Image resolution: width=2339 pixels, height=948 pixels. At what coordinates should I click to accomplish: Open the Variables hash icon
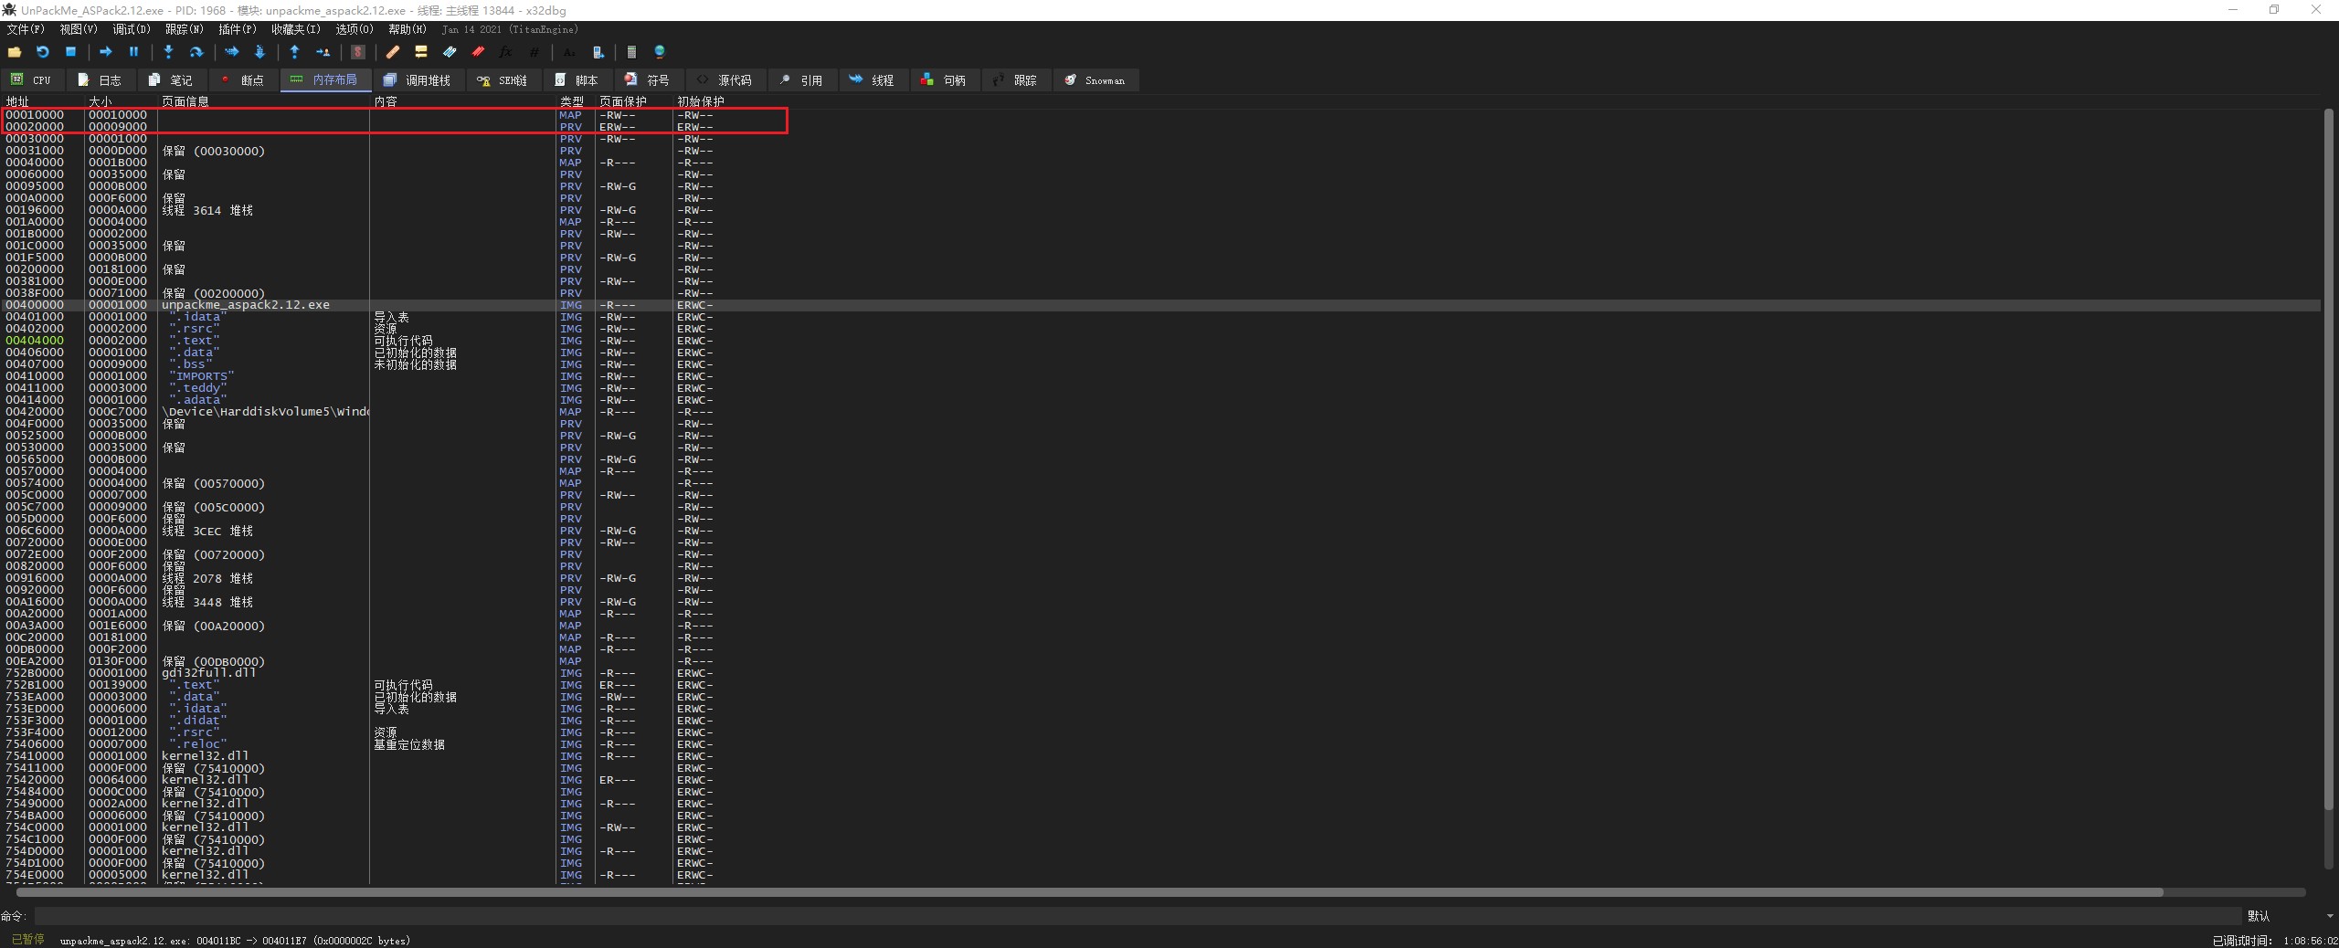coord(534,52)
